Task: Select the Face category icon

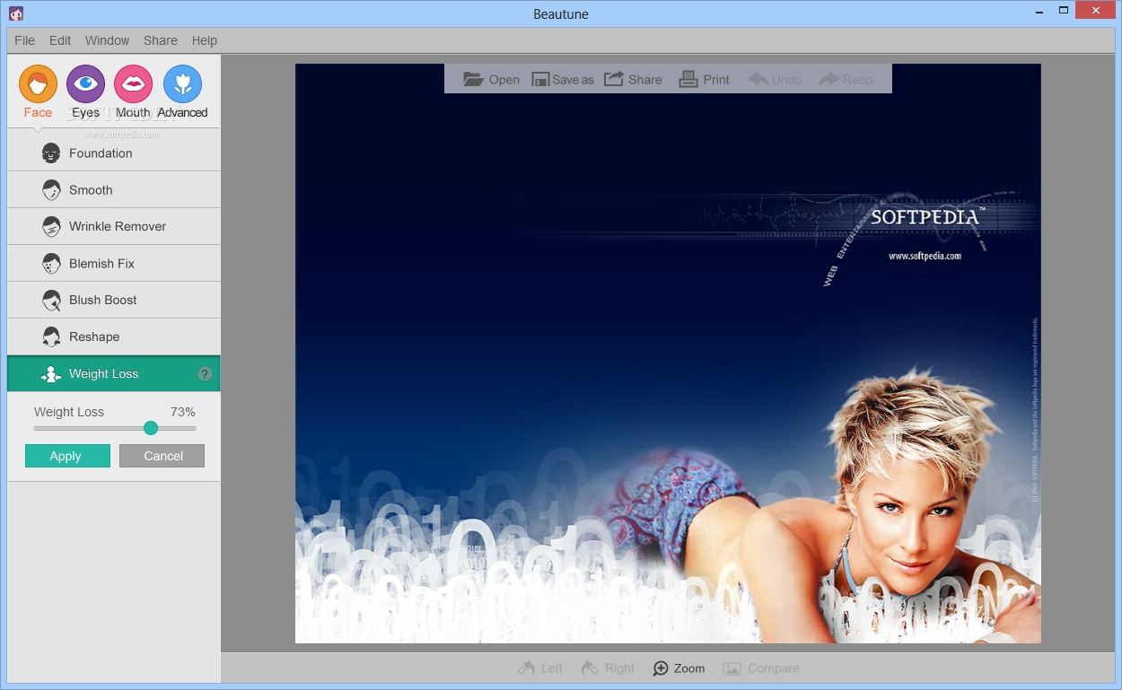Action: 38,84
